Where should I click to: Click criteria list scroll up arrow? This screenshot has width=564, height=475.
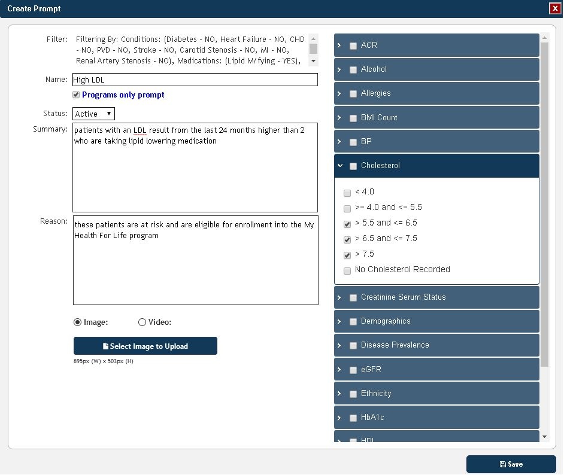(544, 38)
